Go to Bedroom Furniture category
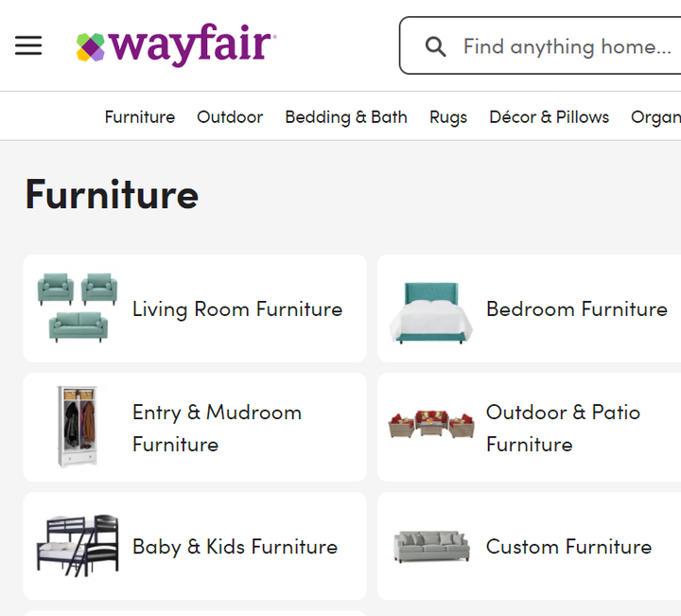 coord(577,309)
